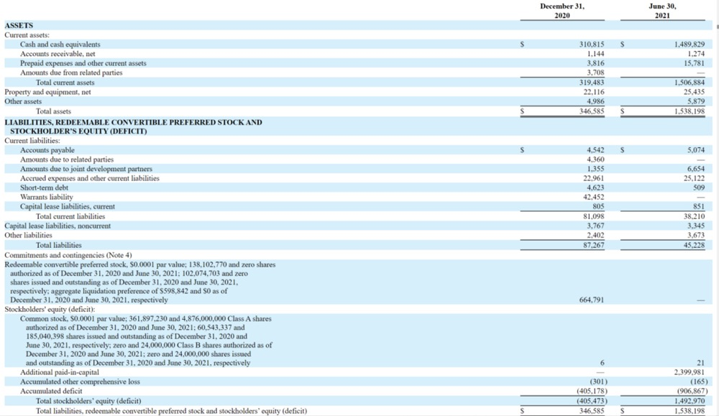This screenshot has height=416, width=719.
Task: Click the 1,489,829 cash value
Action: pos(688,45)
